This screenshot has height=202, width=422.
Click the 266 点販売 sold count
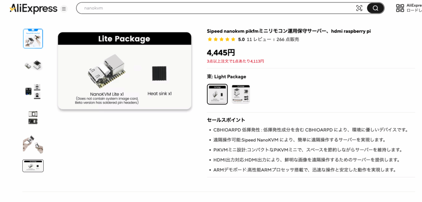288,39
